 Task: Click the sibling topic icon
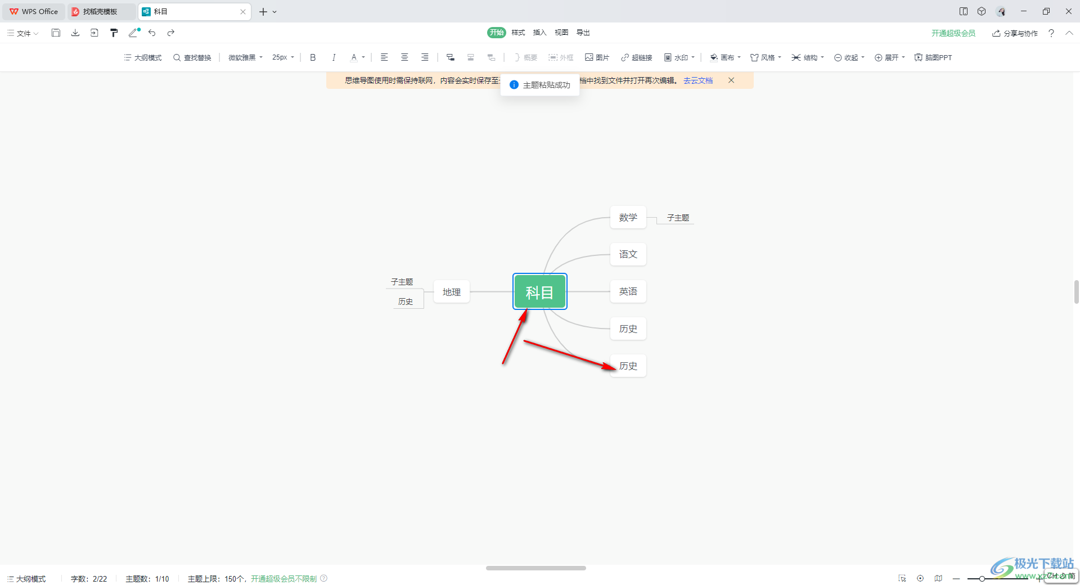[x=471, y=57]
